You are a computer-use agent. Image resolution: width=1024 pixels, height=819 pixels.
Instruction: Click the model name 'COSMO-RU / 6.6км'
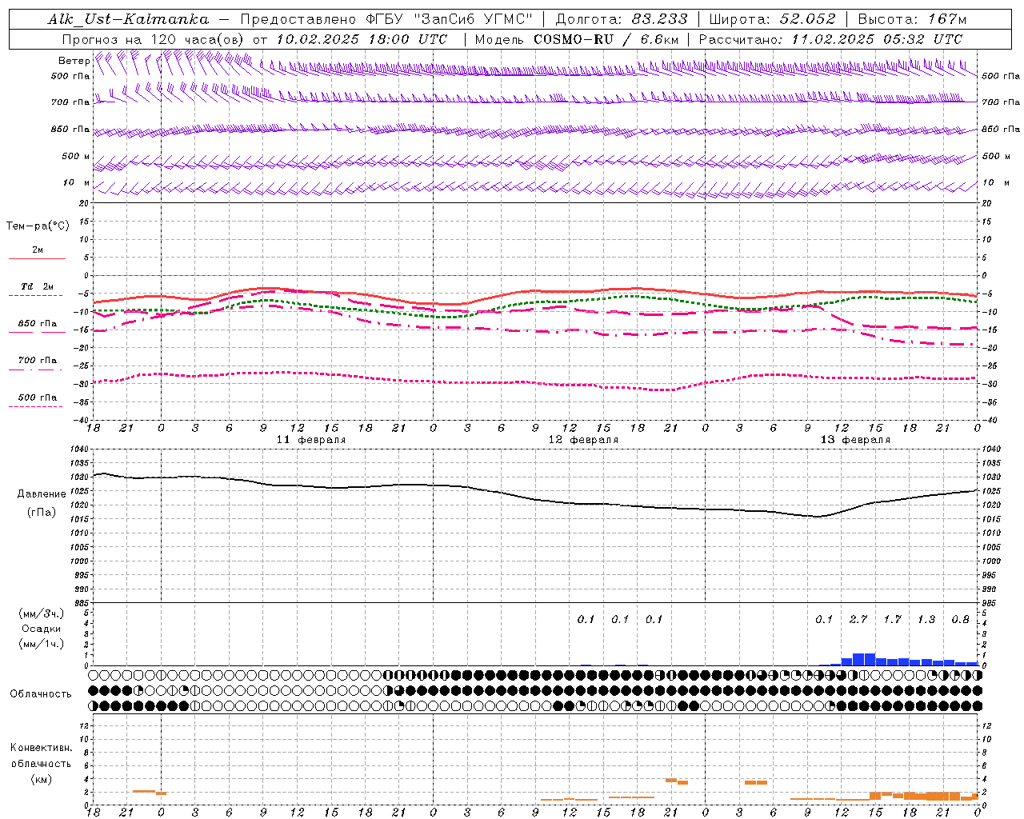pyautogui.click(x=606, y=39)
